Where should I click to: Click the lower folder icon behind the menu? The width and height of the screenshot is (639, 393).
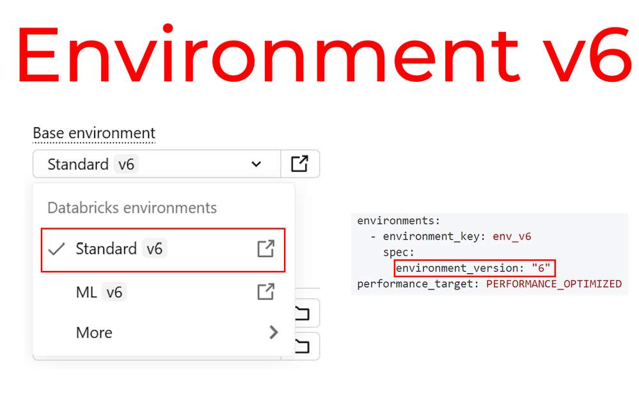click(x=303, y=346)
